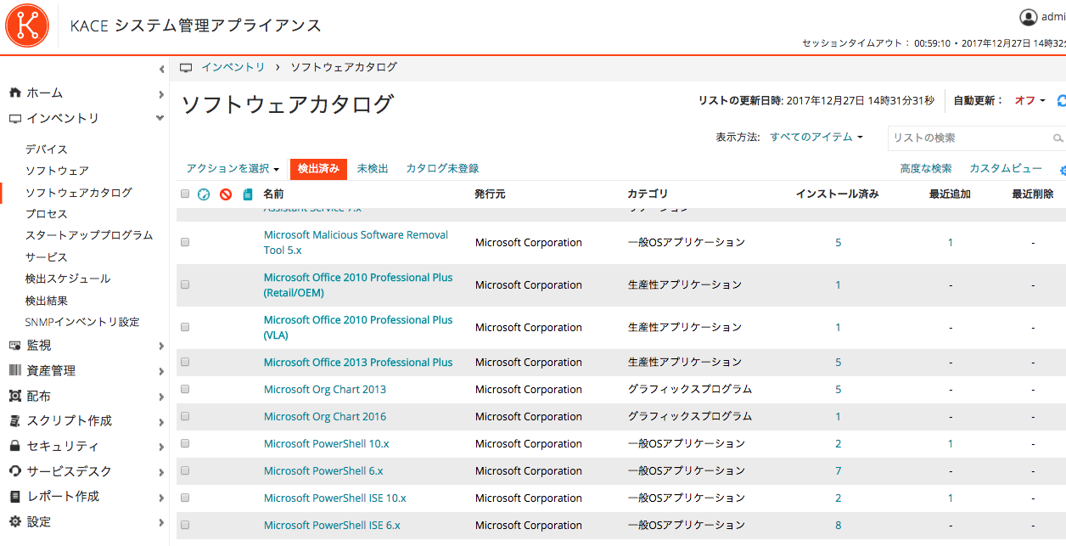The image size is (1066, 546).
Task: Click the monitor icon in the breadcrumb
Action: pos(186,67)
